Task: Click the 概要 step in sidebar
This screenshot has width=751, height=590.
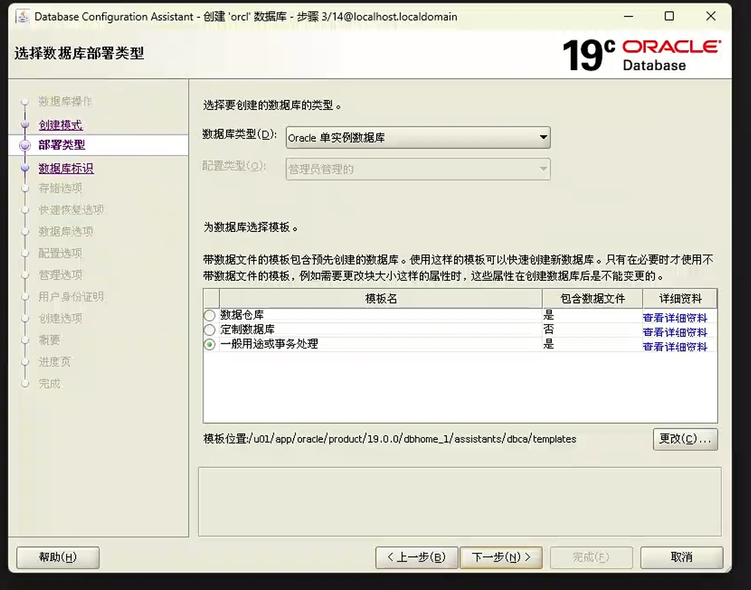Action: pos(50,339)
